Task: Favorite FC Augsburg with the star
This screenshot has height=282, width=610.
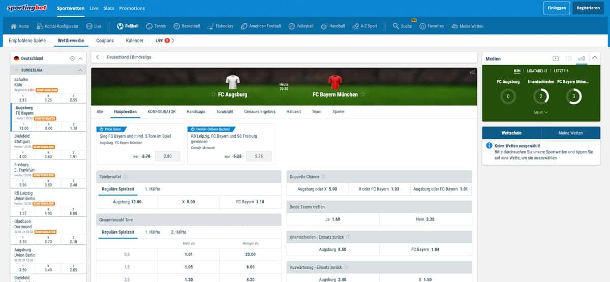Action: [x=213, y=95]
